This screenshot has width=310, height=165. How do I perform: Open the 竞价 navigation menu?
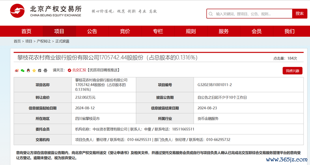(125, 31)
